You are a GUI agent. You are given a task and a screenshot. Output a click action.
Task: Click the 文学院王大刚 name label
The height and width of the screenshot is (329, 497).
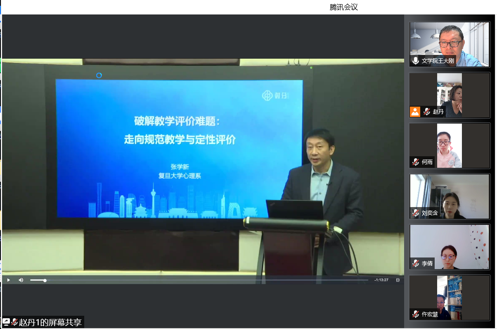tap(438, 61)
